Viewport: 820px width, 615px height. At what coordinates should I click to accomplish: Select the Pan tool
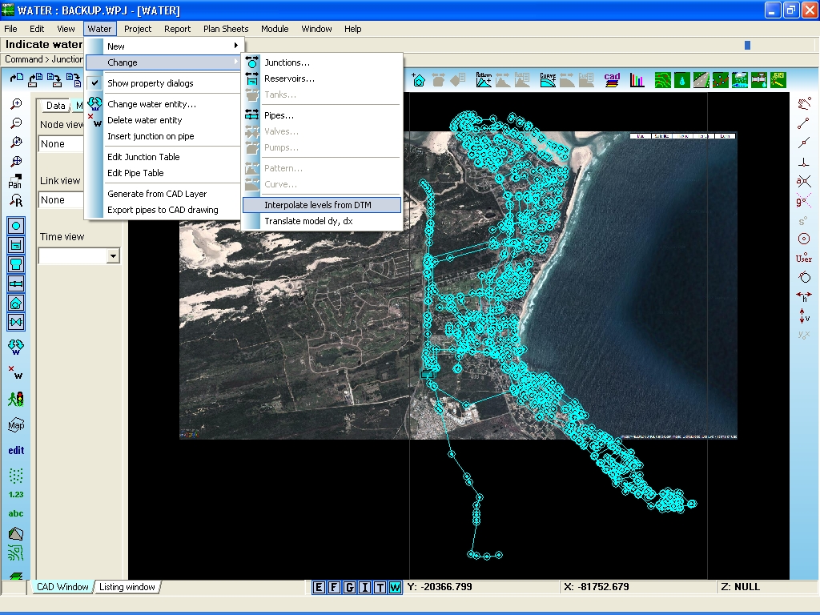pos(15,181)
